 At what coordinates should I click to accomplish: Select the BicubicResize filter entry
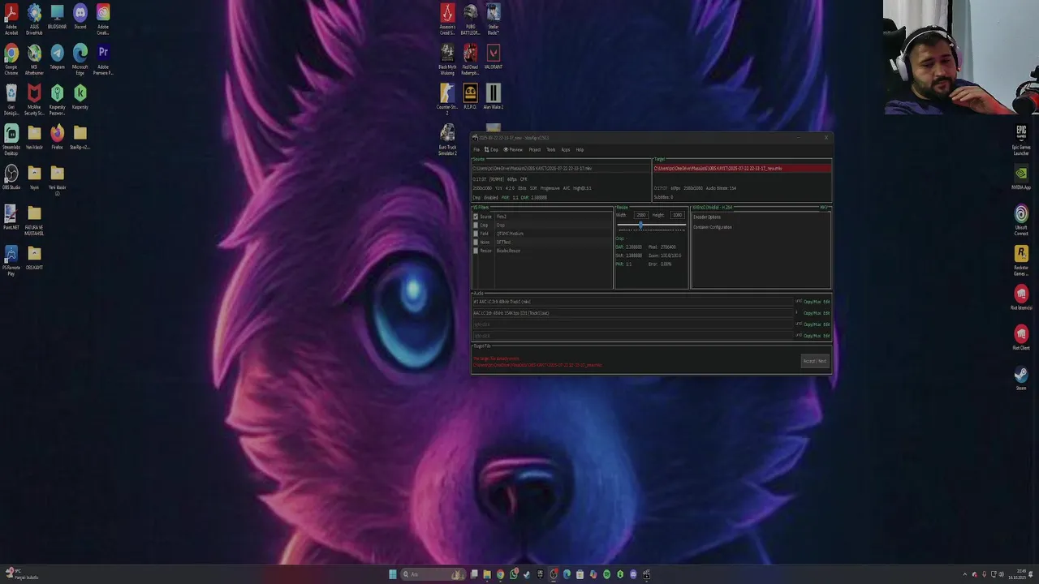(508, 251)
